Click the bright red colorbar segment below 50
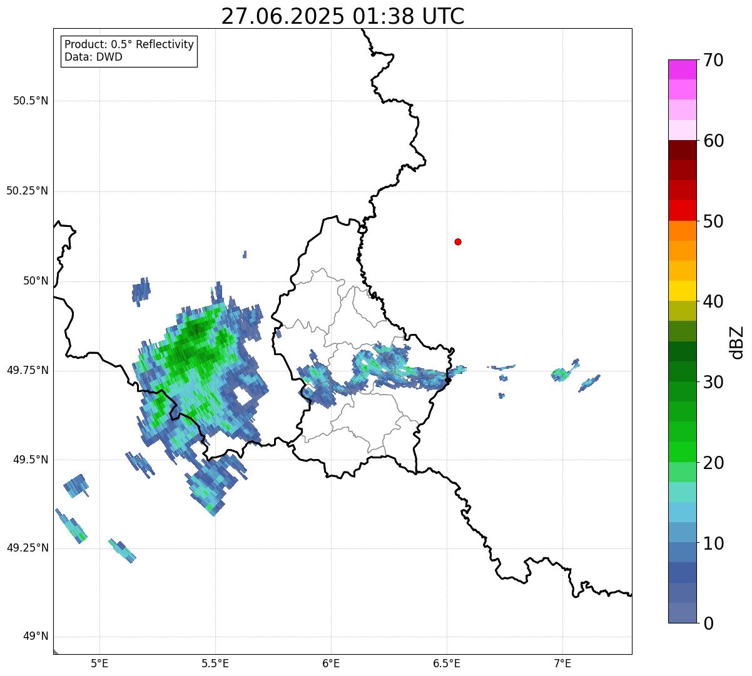Viewport: 752px width, 676px height. tap(683, 211)
